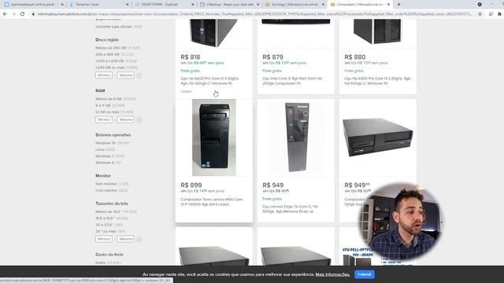
Task: Open a new browser tab with plus icon
Action: coord(398,5)
